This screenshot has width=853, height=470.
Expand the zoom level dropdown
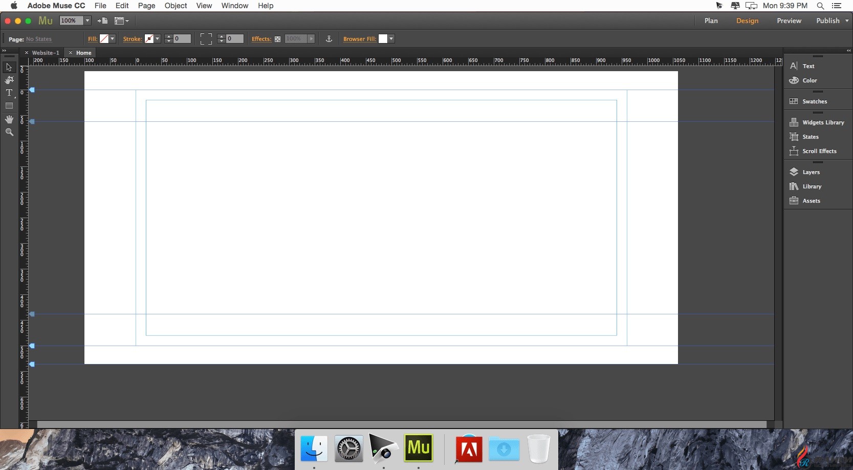88,20
